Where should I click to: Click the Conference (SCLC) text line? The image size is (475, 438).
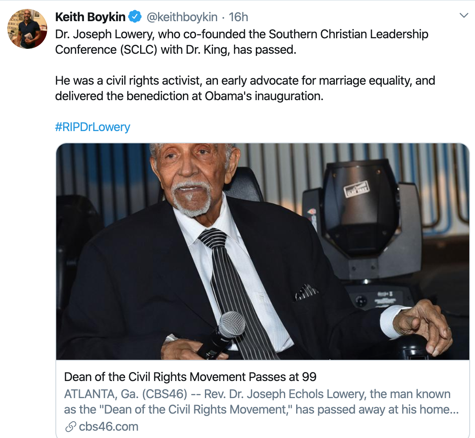[x=176, y=50]
